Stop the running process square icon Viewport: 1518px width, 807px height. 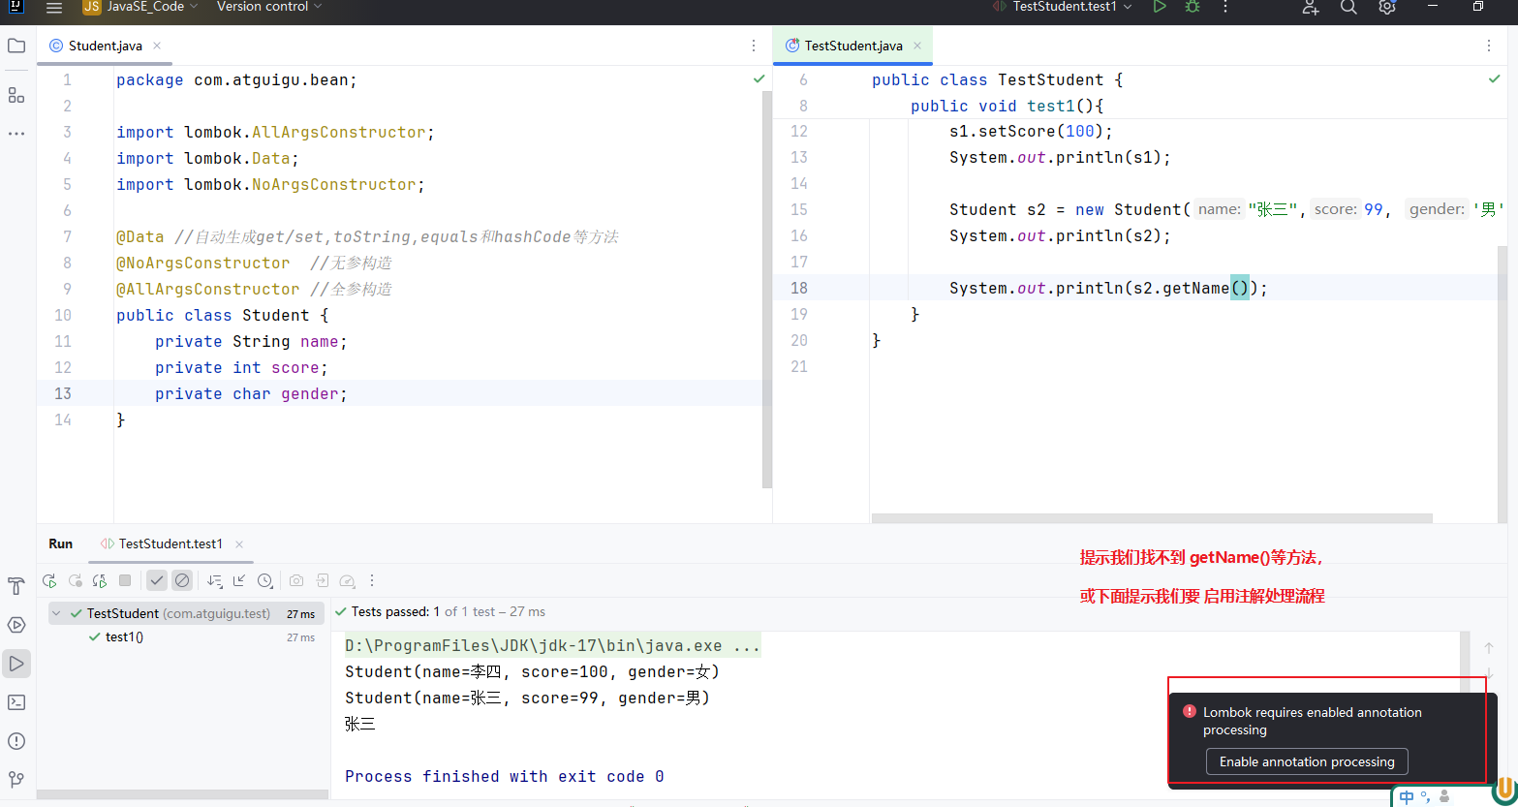point(125,580)
